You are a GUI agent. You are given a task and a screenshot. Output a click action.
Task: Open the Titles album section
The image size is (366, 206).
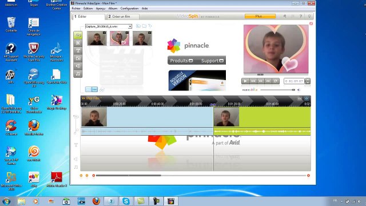(x=78, y=51)
